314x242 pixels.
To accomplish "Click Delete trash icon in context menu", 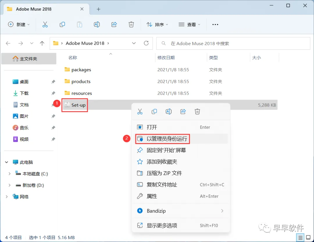I will click(197, 112).
